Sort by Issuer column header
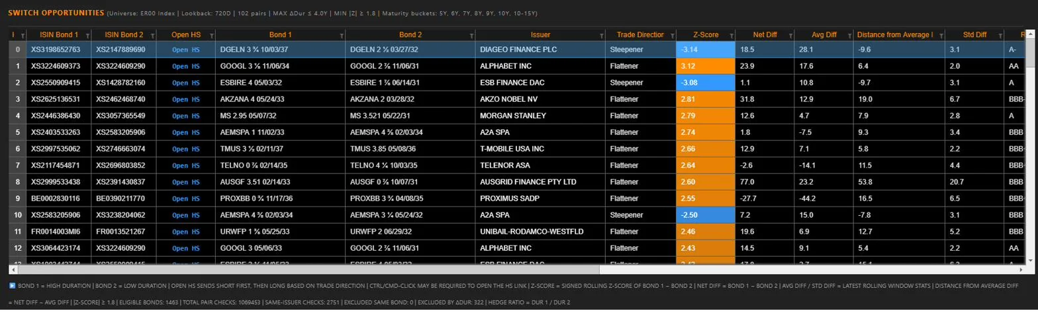The image size is (1038, 315). click(x=540, y=35)
